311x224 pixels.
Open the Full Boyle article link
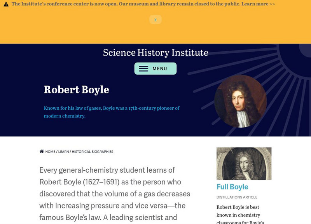(232, 186)
